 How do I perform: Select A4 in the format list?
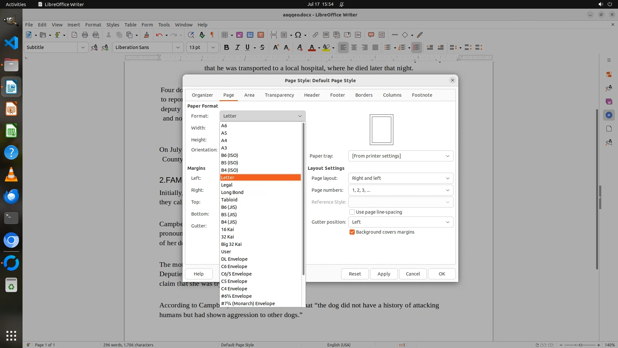pyautogui.click(x=224, y=140)
